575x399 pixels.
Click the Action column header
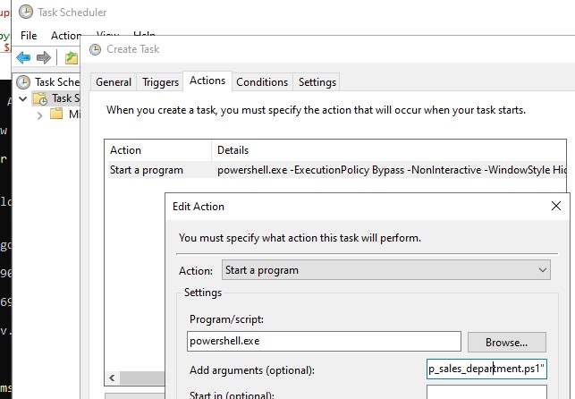(158, 150)
